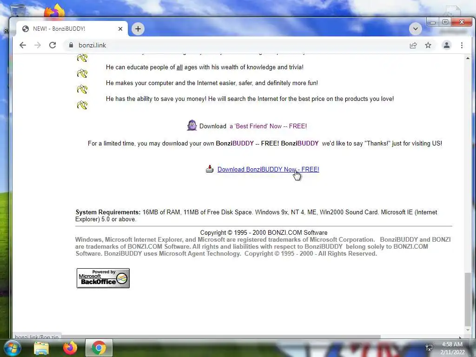Expand the tab search chevron
The image size is (476, 357).
coord(415,29)
